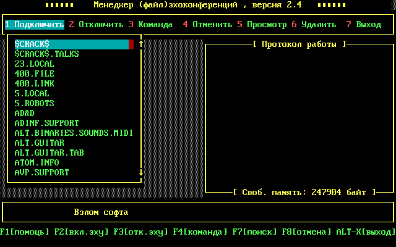Click the red marker beside $CRACK$

[131, 44]
